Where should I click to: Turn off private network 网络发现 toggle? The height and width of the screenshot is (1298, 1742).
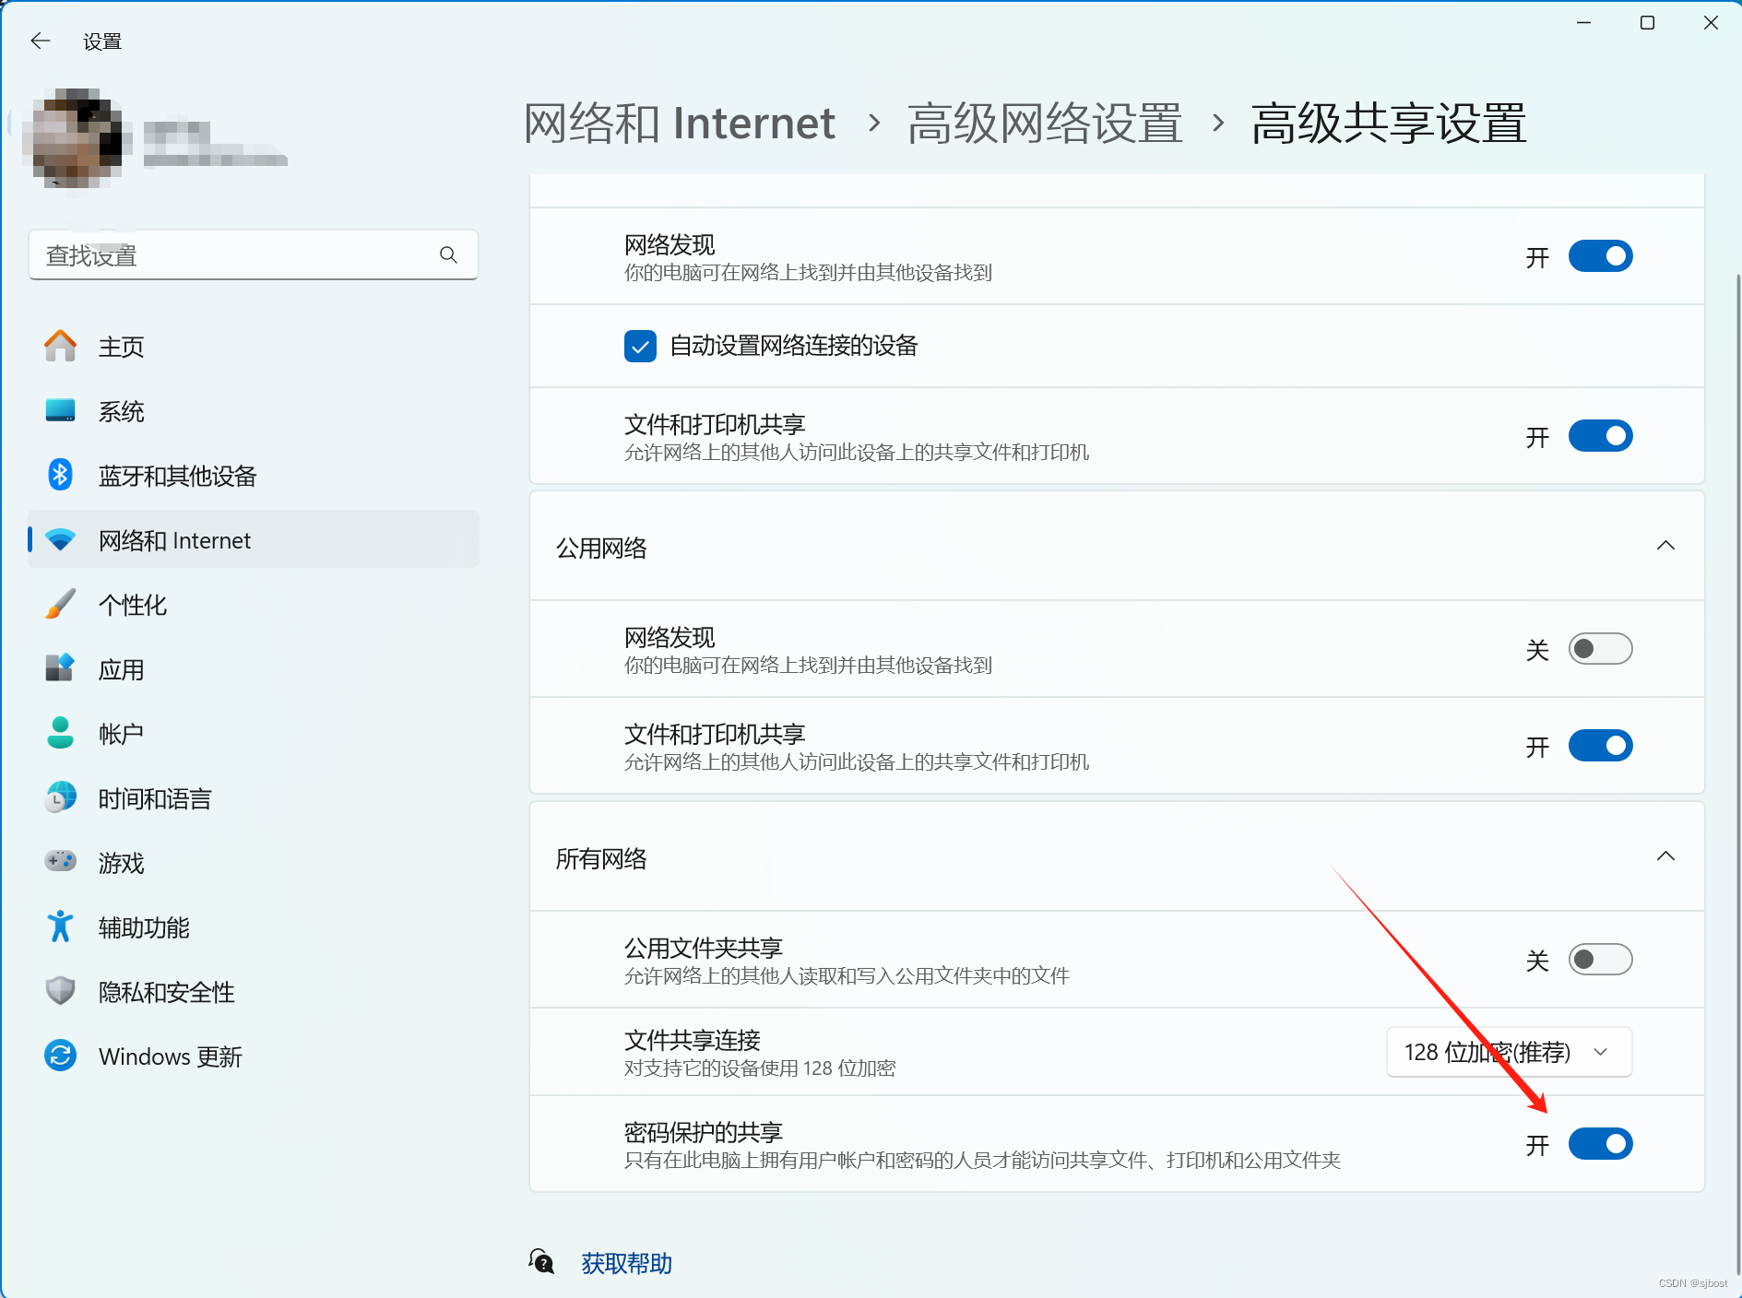point(1601,256)
